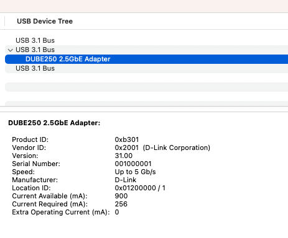Click the 001000001 serial number value
This screenshot has width=288, height=238.
(x=133, y=164)
